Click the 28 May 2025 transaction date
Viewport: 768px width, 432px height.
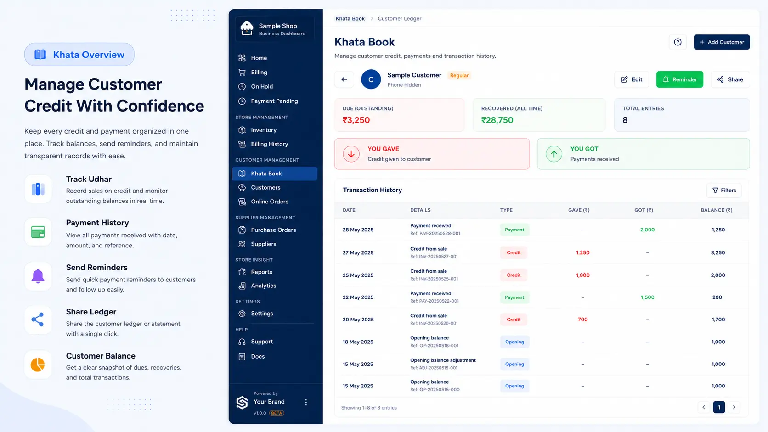(358, 230)
